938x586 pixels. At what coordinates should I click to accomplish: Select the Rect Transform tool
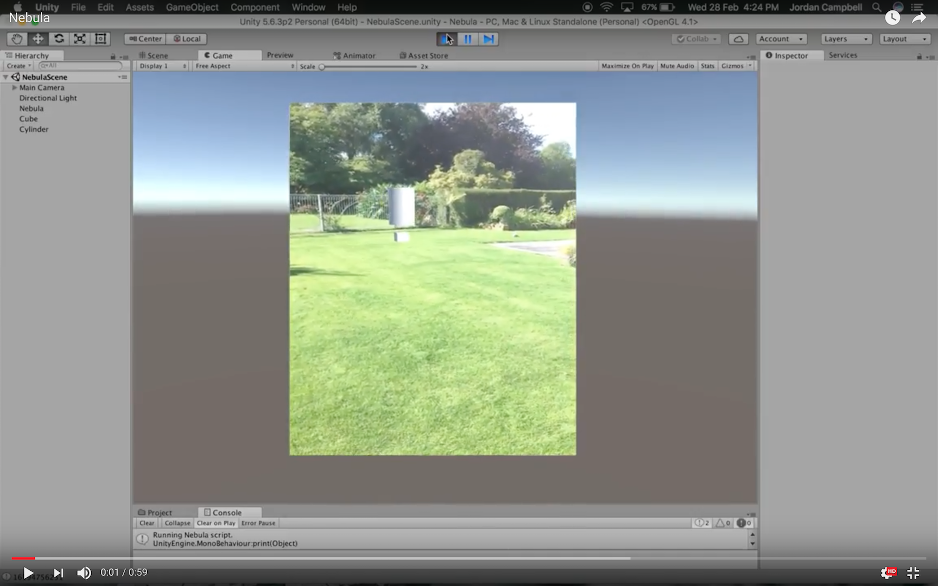[100, 39]
